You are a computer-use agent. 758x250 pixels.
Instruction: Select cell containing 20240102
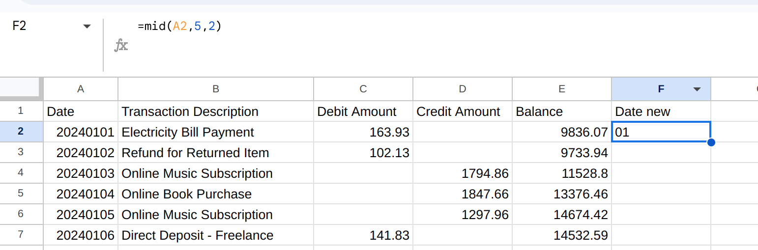81,153
